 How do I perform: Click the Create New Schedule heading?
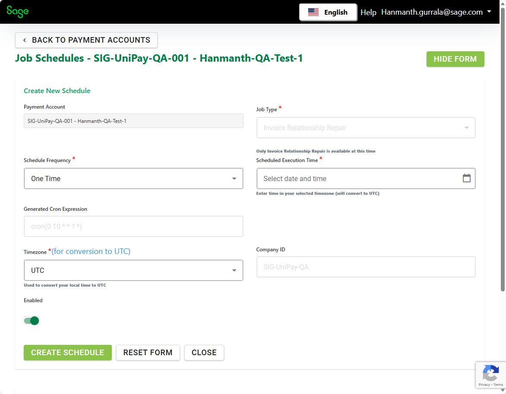[x=57, y=91]
